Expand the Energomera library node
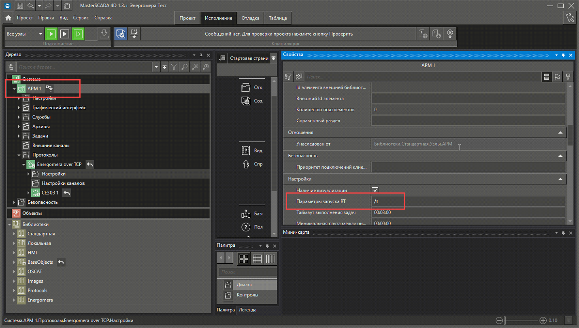Image resolution: width=579 pixels, height=328 pixels. point(14,300)
